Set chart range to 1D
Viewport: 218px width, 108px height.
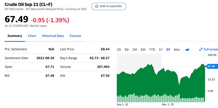(119, 50)
